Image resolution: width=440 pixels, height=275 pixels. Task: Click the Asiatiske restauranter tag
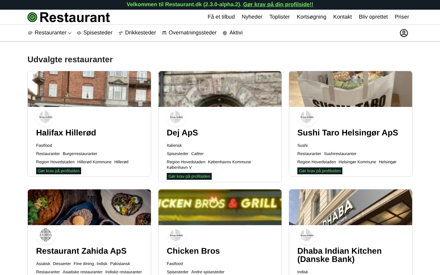(82, 272)
